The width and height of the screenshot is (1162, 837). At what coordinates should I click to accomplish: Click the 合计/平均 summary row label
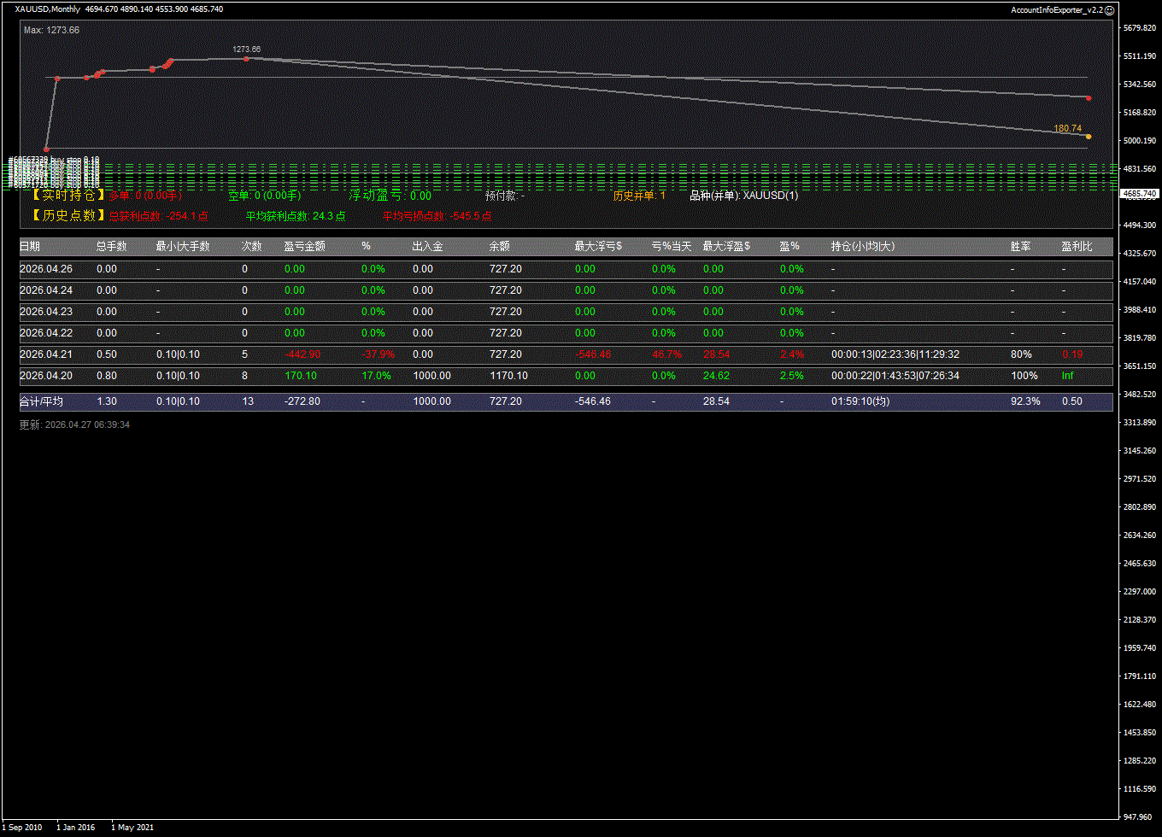[x=41, y=401]
